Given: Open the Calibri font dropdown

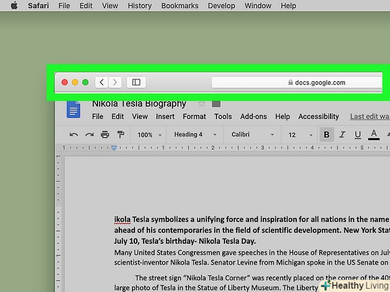Looking at the screenshot, I should coord(252,134).
